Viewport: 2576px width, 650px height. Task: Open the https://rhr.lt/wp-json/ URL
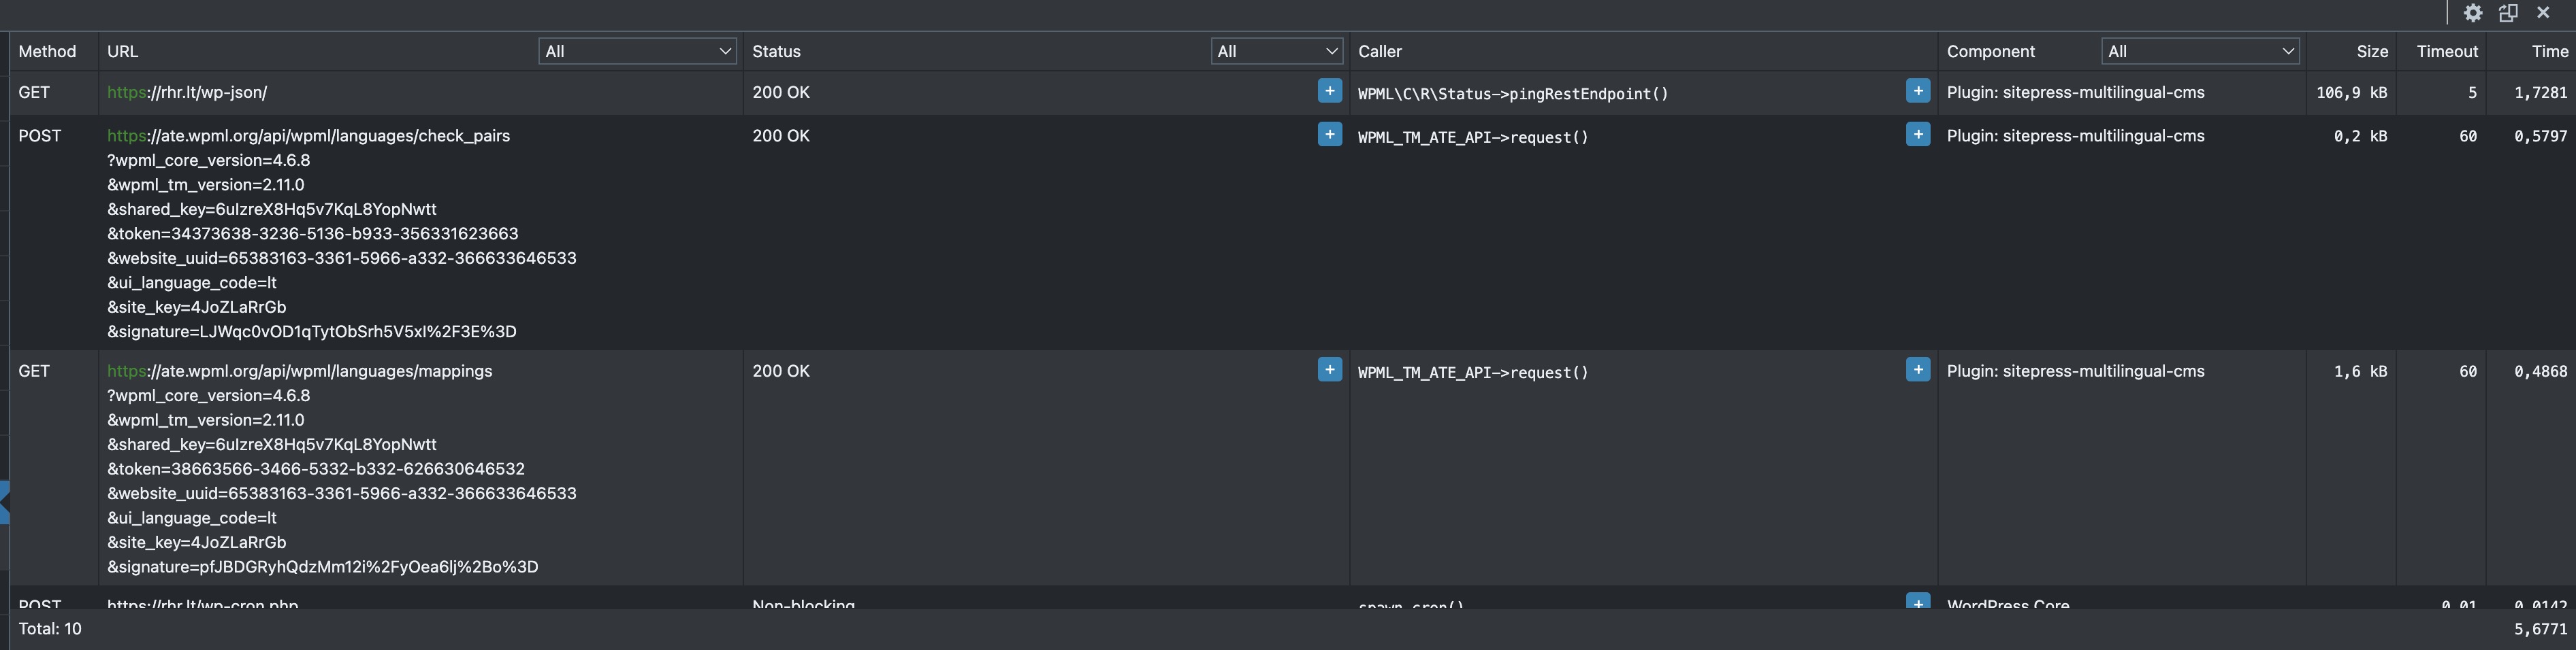[187, 92]
